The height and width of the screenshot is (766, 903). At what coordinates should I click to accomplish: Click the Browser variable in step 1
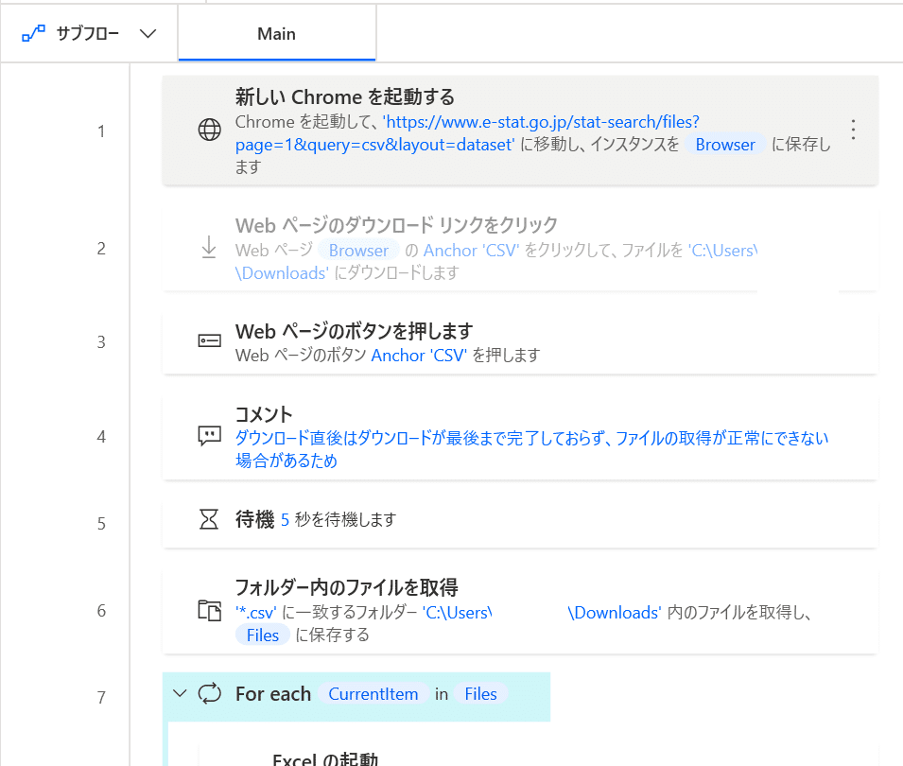click(x=725, y=145)
